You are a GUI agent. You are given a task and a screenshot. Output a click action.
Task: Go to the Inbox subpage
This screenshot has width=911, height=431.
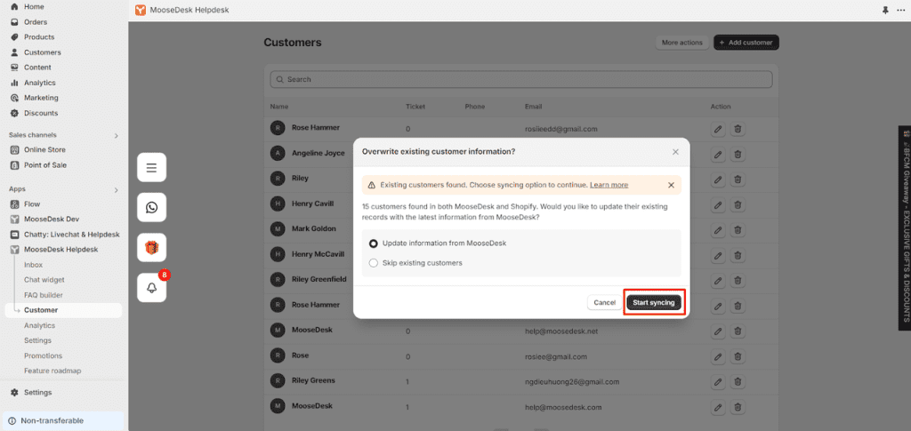point(33,265)
